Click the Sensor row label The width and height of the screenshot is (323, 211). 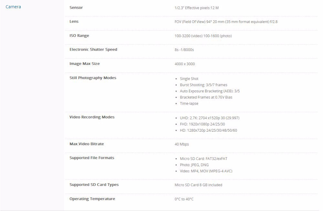pyautogui.click(x=76, y=7)
